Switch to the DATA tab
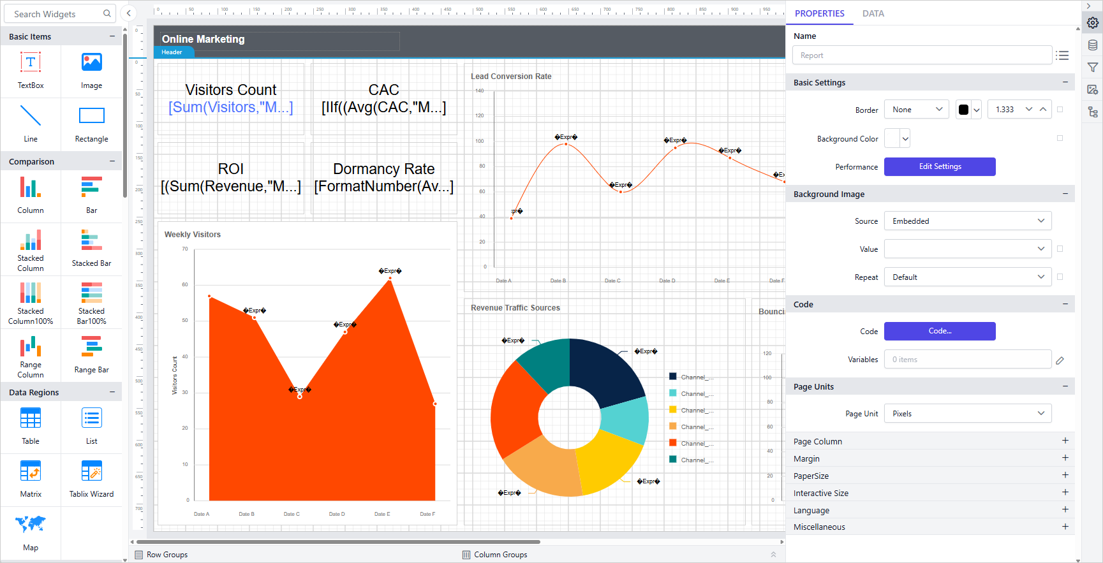 point(873,13)
